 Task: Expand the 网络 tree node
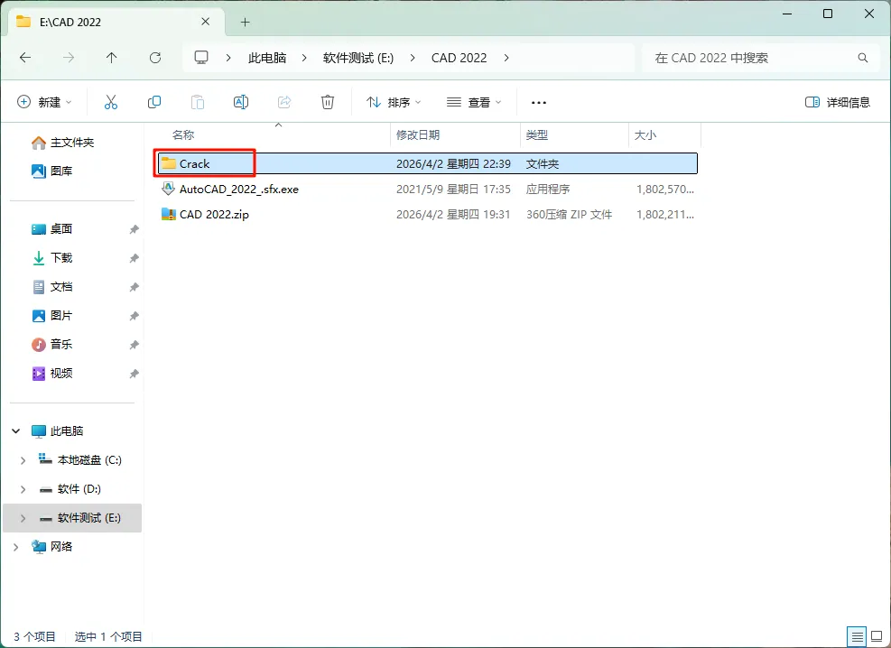[x=16, y=547]
